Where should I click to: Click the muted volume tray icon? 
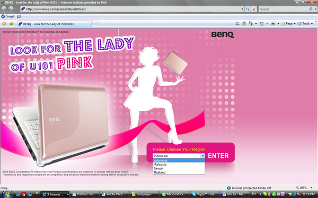point(299,194)
